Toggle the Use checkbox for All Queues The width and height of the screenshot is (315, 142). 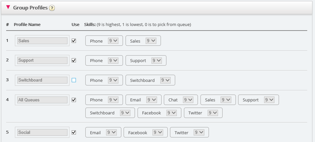point(74,100)
